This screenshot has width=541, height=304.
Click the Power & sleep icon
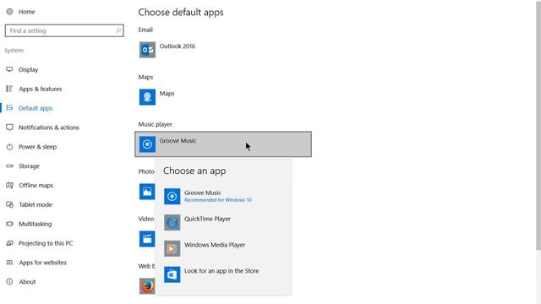pyautogui.click(x=9, y=147)
